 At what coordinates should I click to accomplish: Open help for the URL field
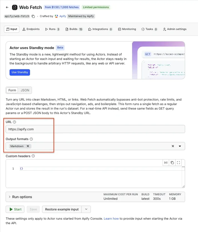(x=14, y=122)
